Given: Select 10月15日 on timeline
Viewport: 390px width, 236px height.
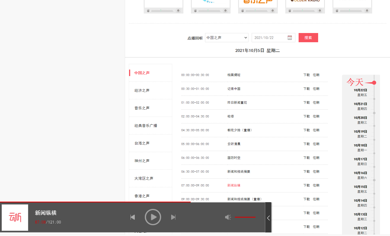Looking at the screenshot, I should point(360,189).
